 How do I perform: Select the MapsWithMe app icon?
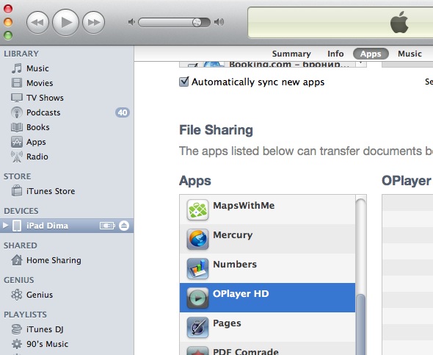pos(197,210)
